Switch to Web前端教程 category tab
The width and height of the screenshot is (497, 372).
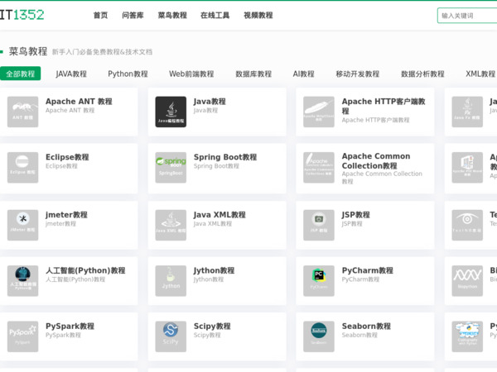pyautogui.click(x=191, y=74)
